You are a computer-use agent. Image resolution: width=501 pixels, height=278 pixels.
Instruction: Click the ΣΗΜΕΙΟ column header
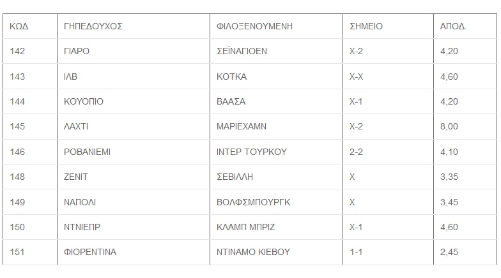pyautogui.click(x=366, y=27)
